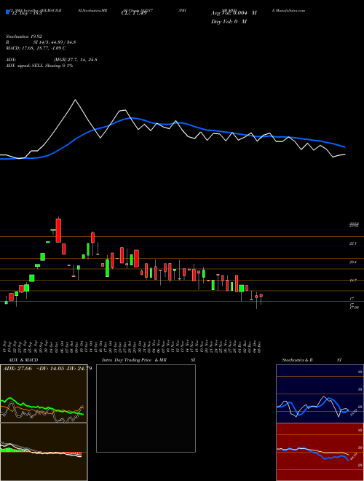Click the 22.1 price axis label
The width and height of the screenshot is (364, 481).
coord(352,243)
